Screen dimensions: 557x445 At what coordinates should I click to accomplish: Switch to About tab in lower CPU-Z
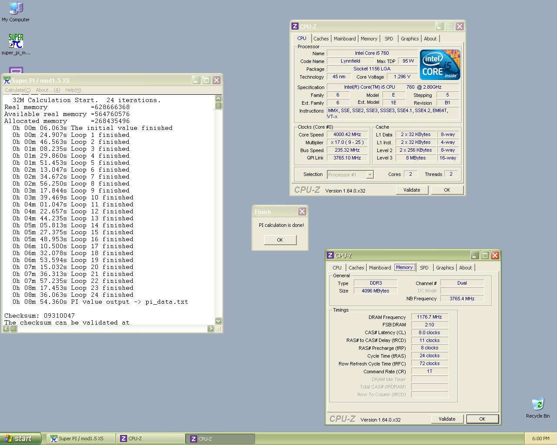click(466, 268)
